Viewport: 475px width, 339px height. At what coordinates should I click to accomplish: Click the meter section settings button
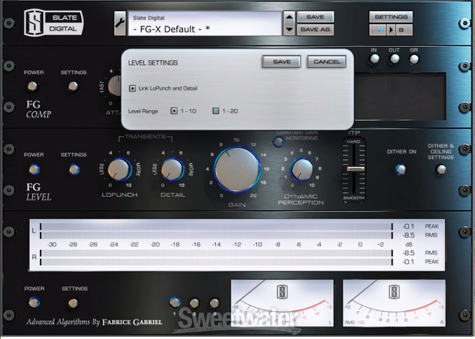point(73,304)
